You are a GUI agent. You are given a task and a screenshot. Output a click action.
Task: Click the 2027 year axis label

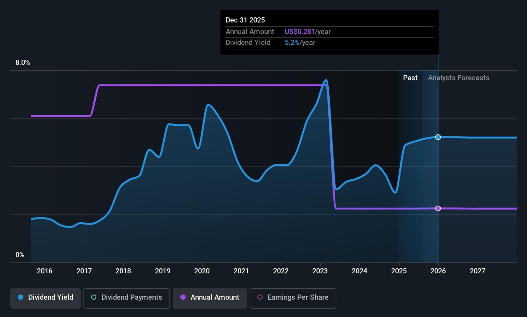pos(478,271)
